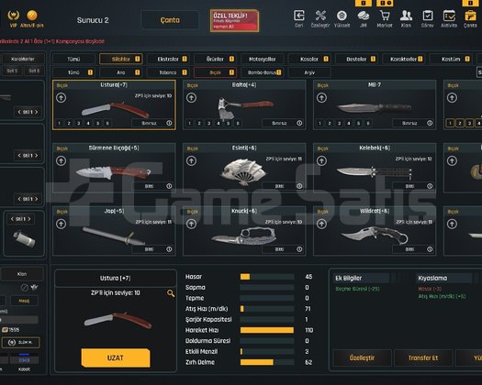This screenshot has height=385, width=482.
Task: Select the Kelebek(+6) knife card
Action: [375, 168]
